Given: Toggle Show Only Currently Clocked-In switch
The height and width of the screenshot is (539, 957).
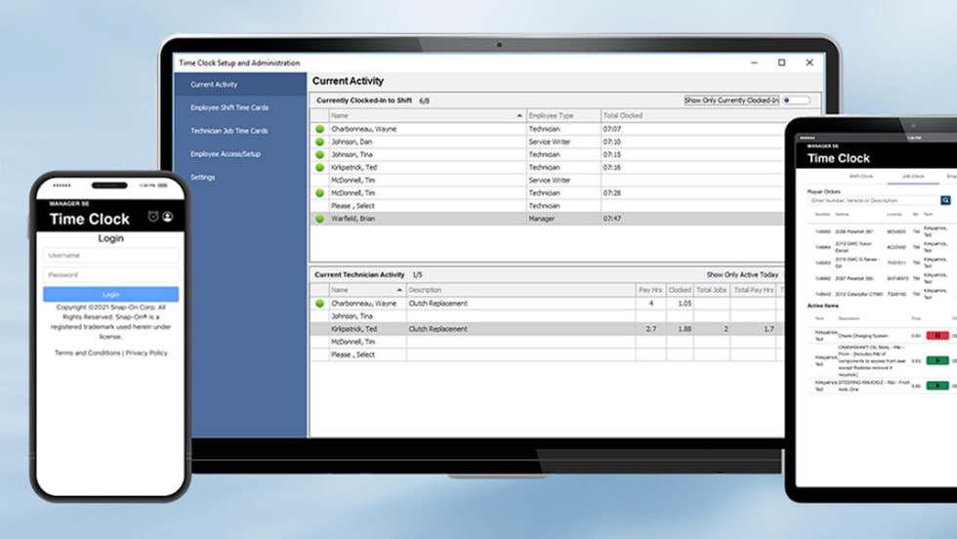Looking at the screenshot, I should (796, 101).
